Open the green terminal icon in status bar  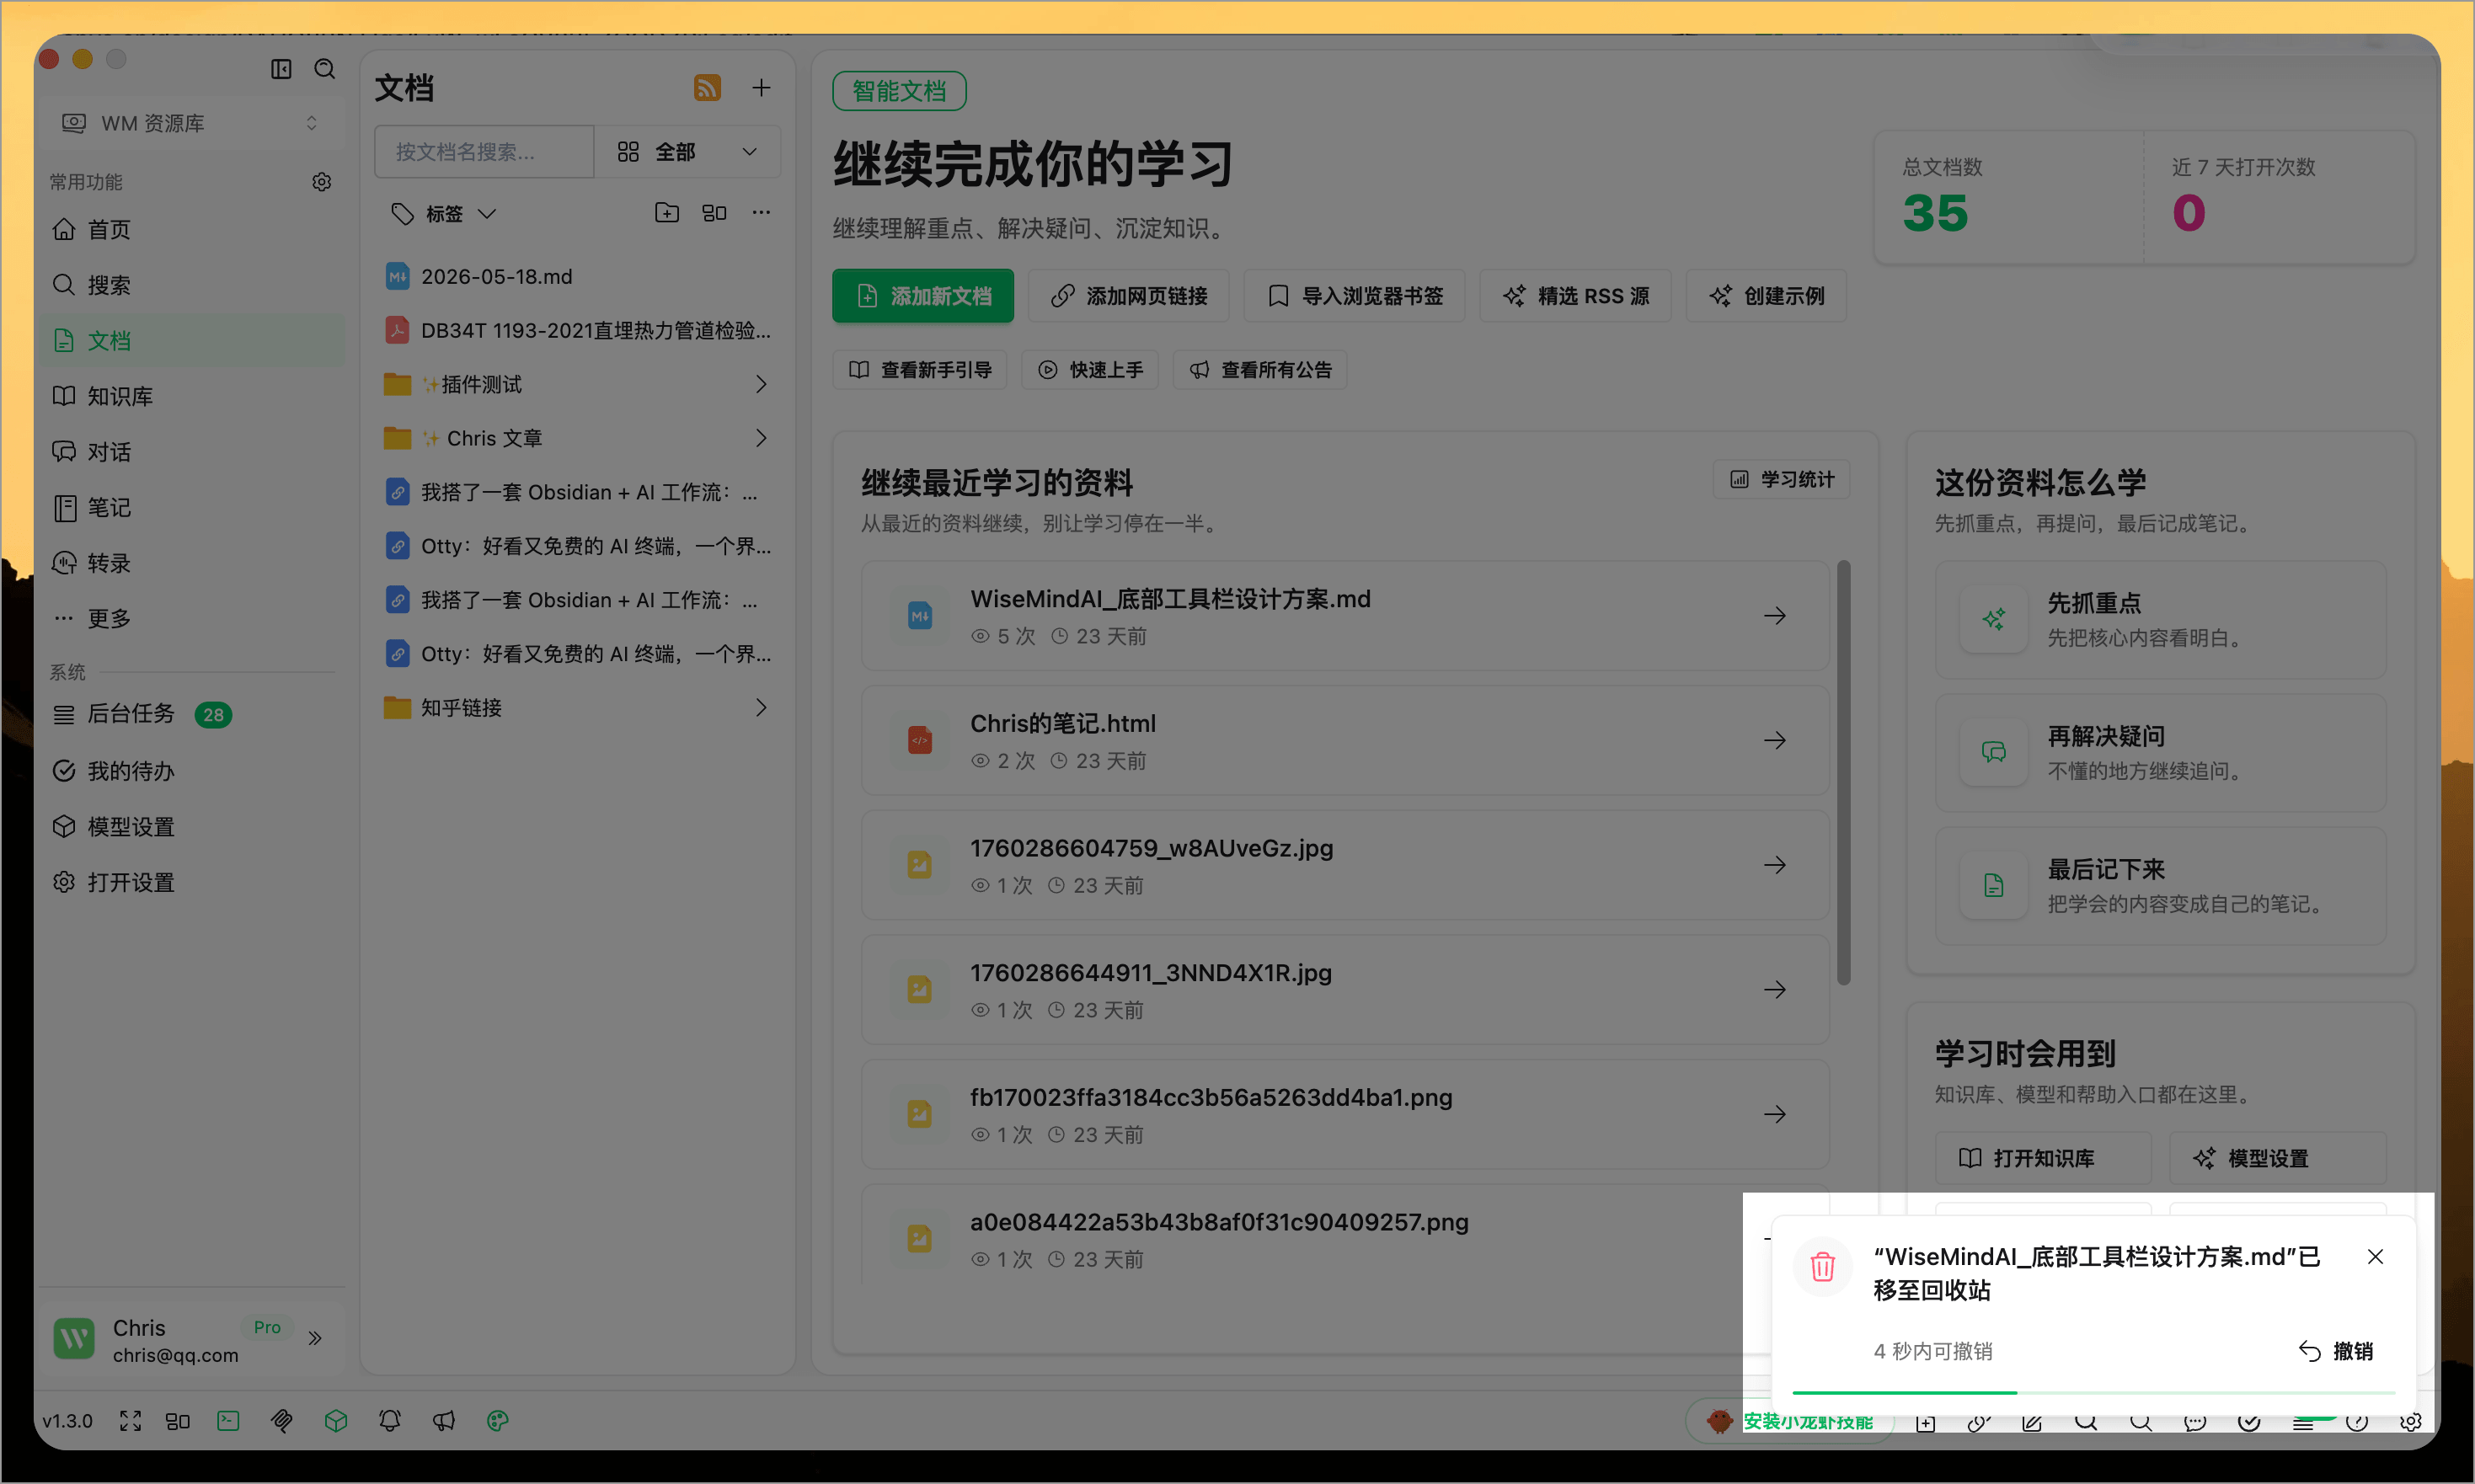click(228, 1420)
